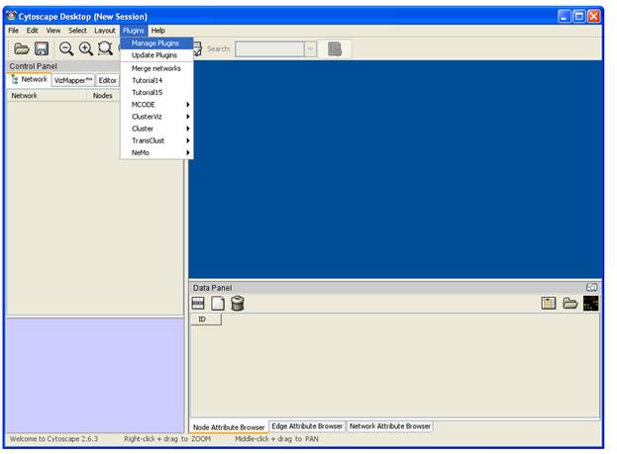Click the 'Control Panel' title text
Screen dimensions: 617x454
click(x=33, y=66)
